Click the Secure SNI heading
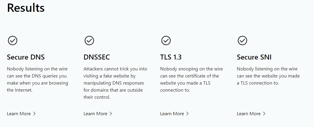The image size is (314, 127). point(254,57)
